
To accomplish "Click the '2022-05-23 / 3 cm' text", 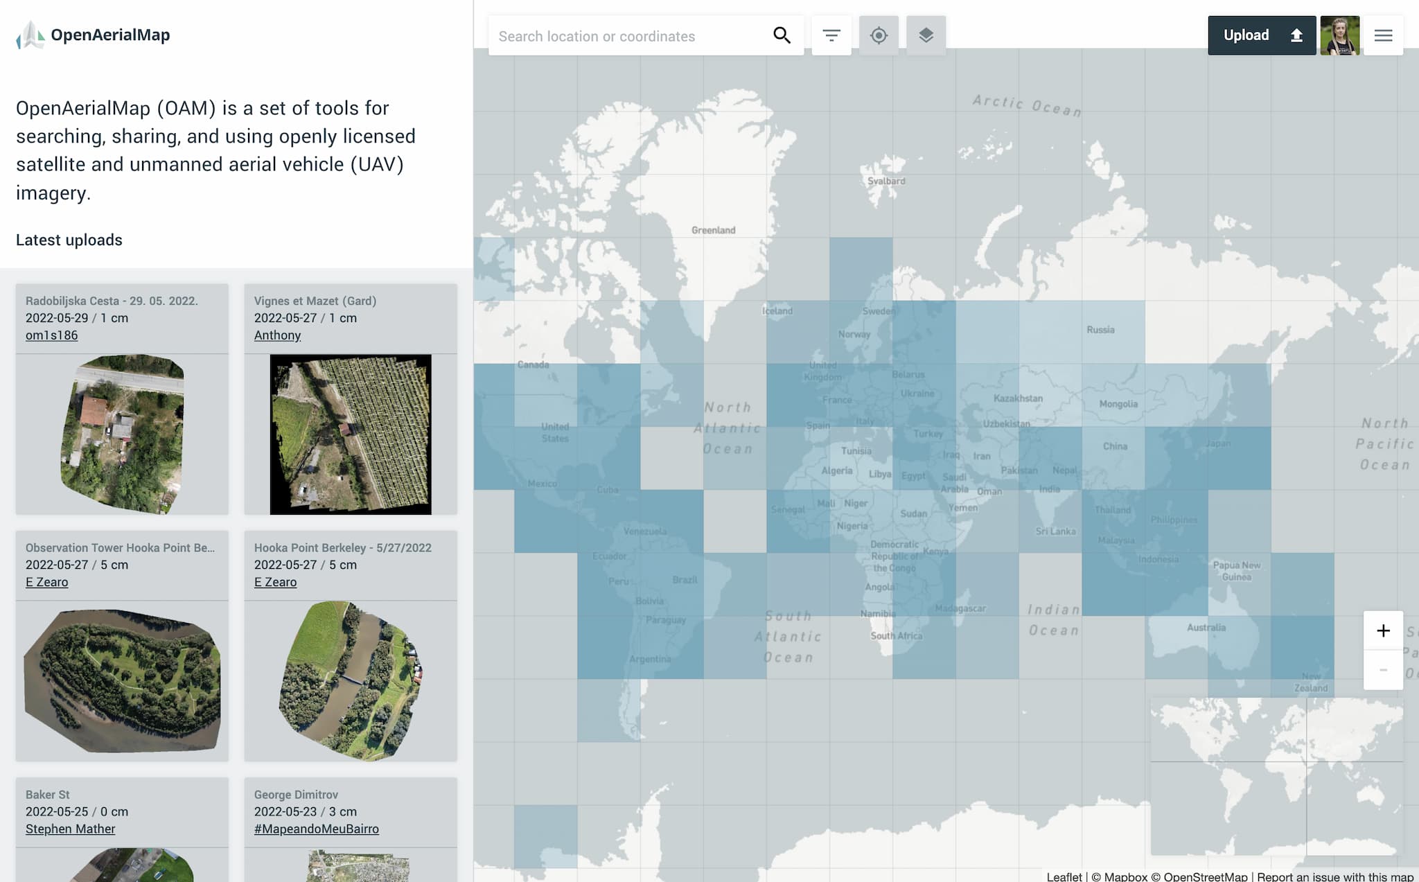I will pos(306,811).
